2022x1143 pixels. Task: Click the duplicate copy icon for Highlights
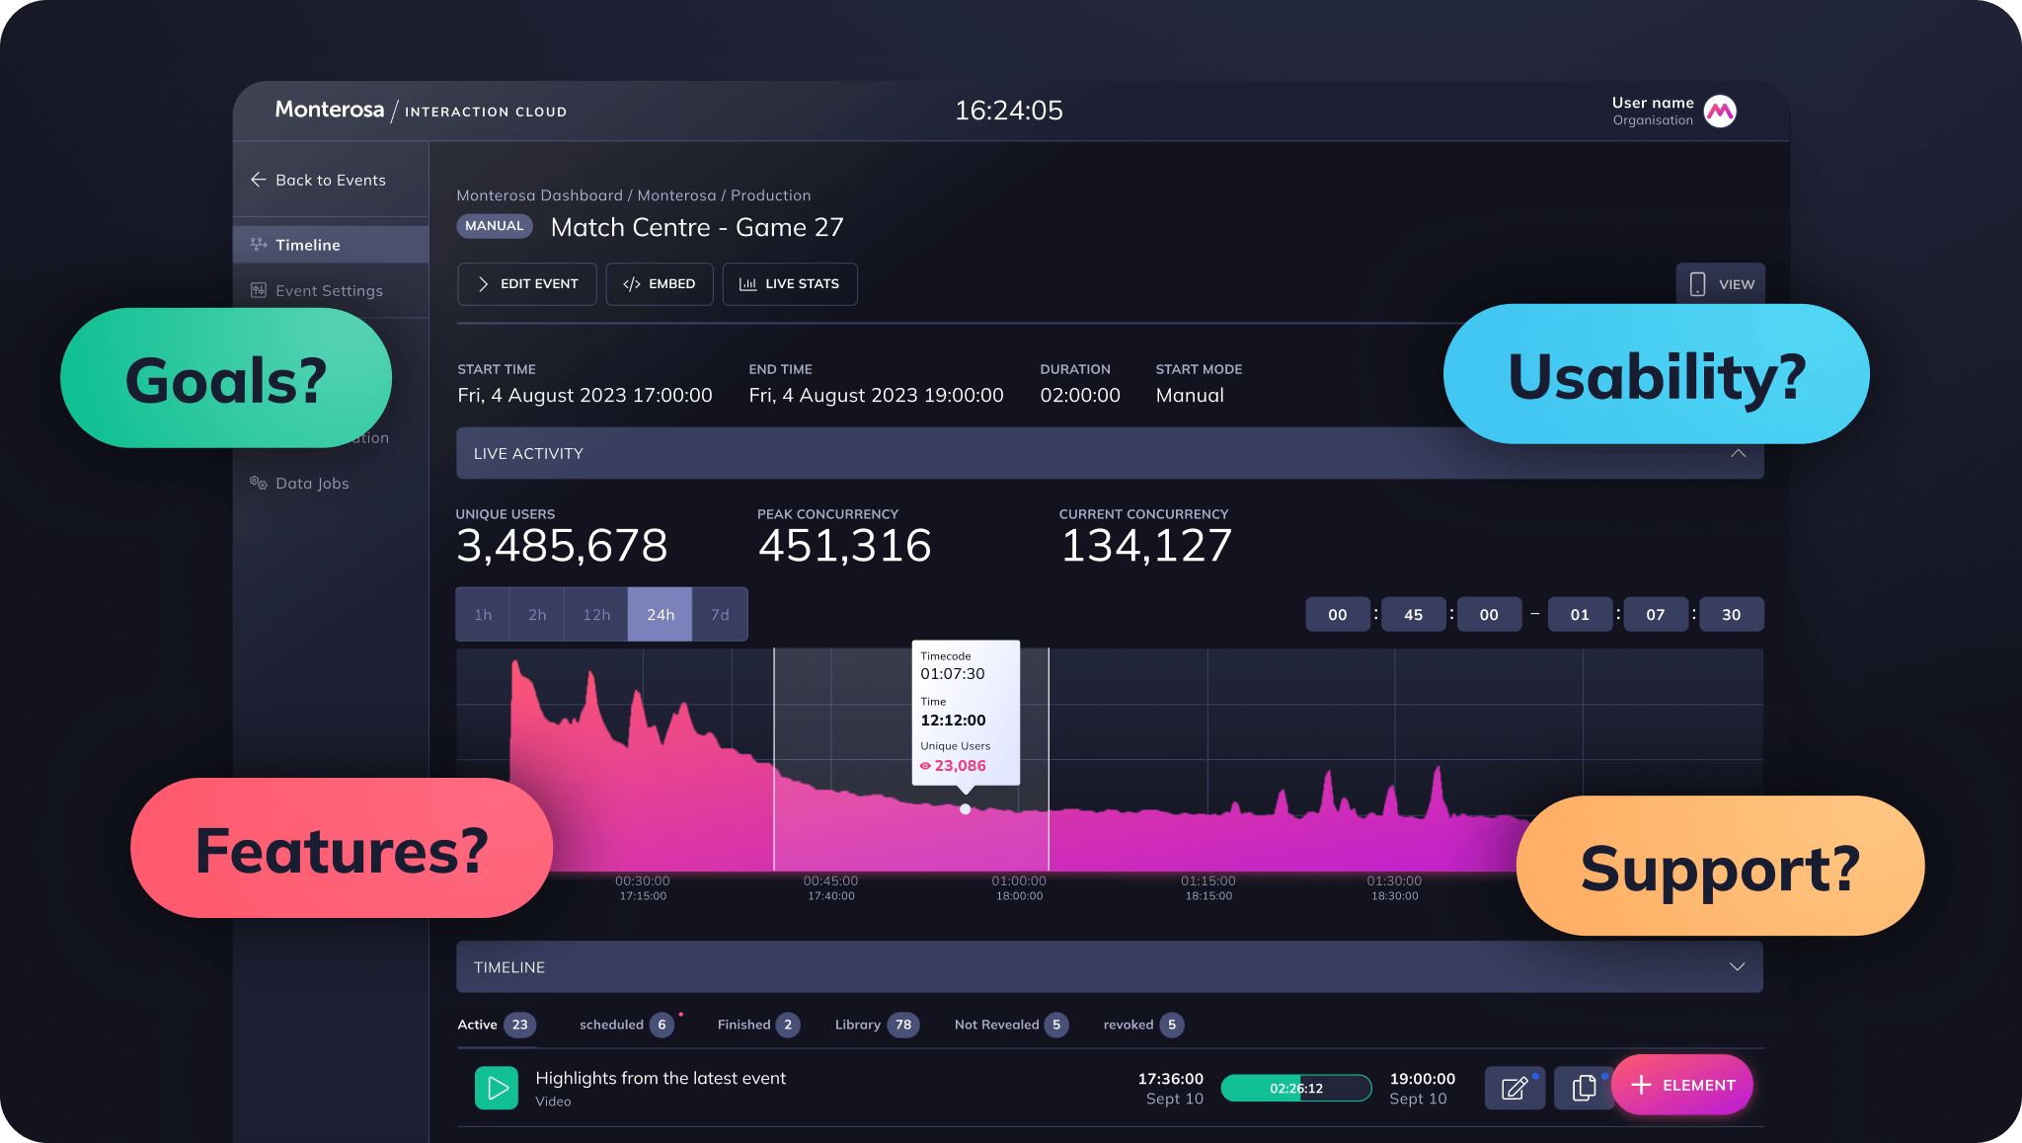pos(1584,1088)
